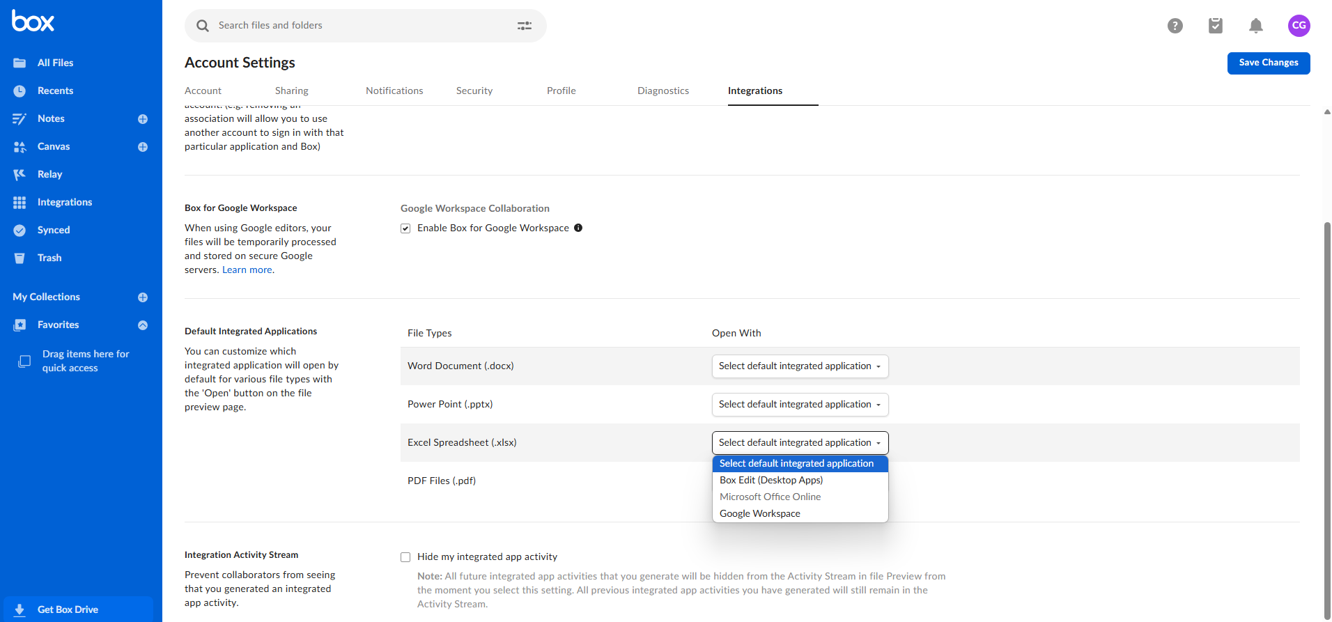Click the Box logo
Image resolution: width=1332 pixels, height=622 pixels.
click(x=33, y=22)
